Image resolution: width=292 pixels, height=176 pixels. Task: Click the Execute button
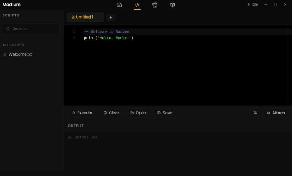[82, 113]
